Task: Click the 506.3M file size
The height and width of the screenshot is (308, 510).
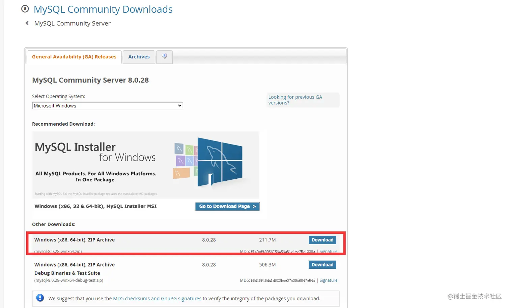Action: [x=267, y=265]
